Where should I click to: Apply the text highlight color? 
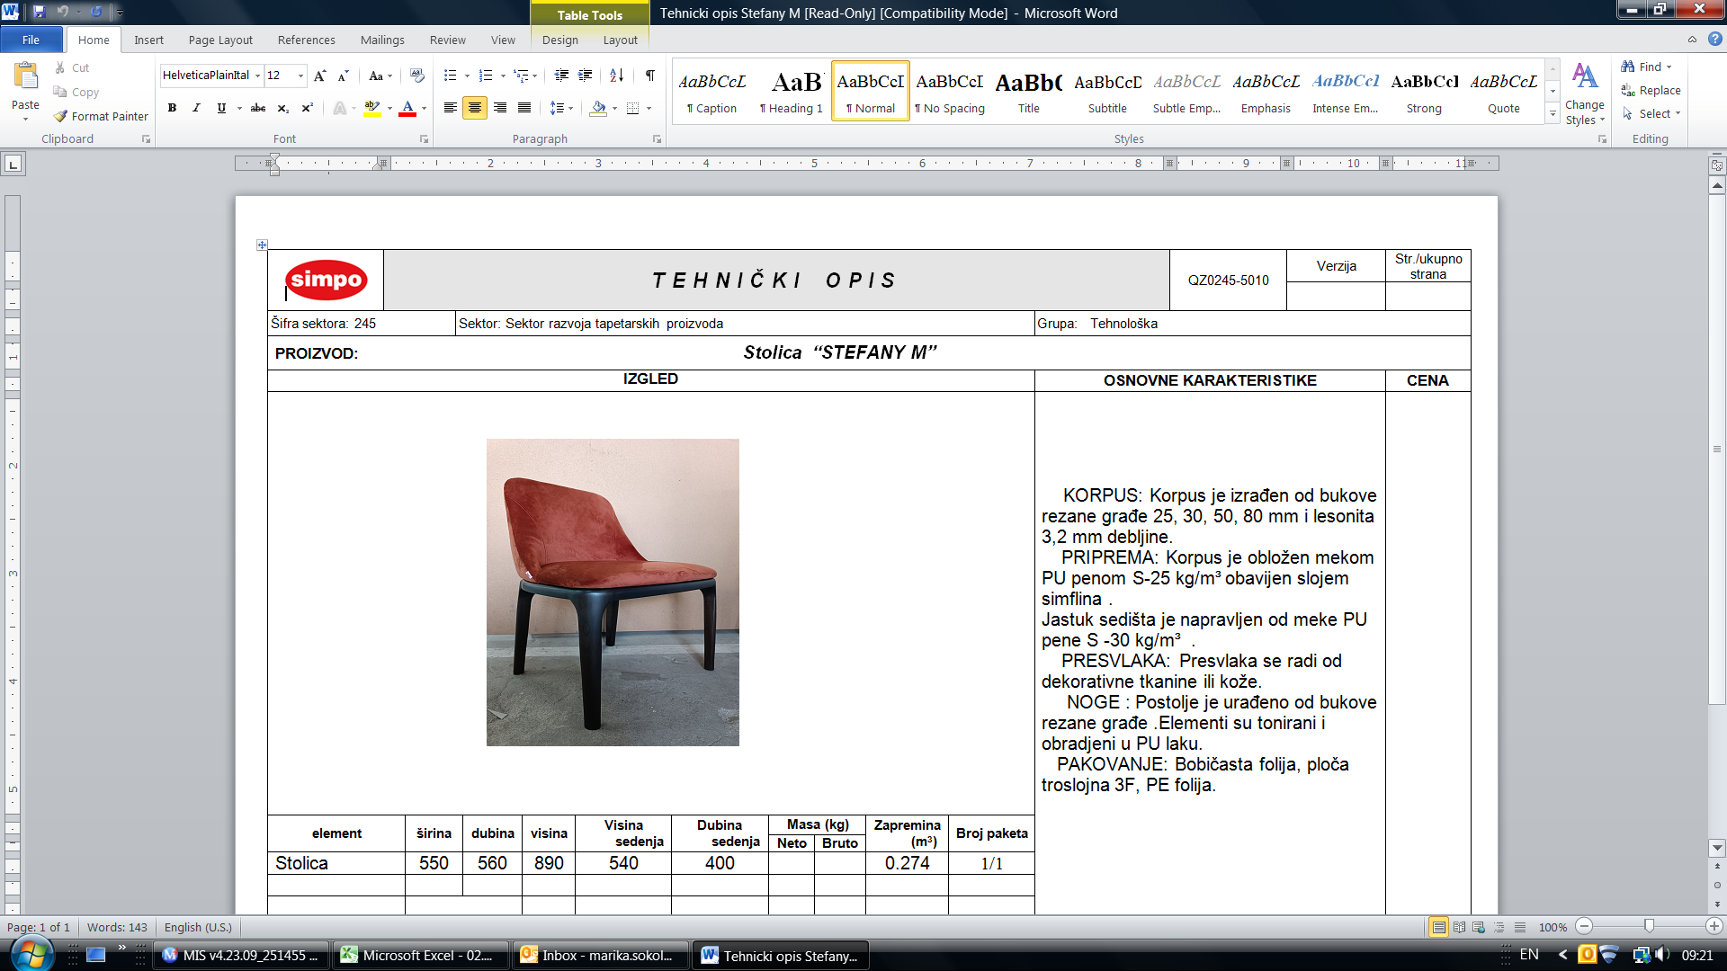[371, 108]
